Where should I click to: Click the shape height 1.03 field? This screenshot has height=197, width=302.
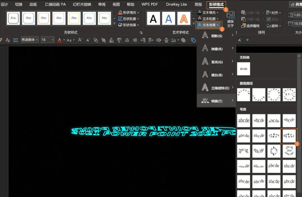[297, 15]
